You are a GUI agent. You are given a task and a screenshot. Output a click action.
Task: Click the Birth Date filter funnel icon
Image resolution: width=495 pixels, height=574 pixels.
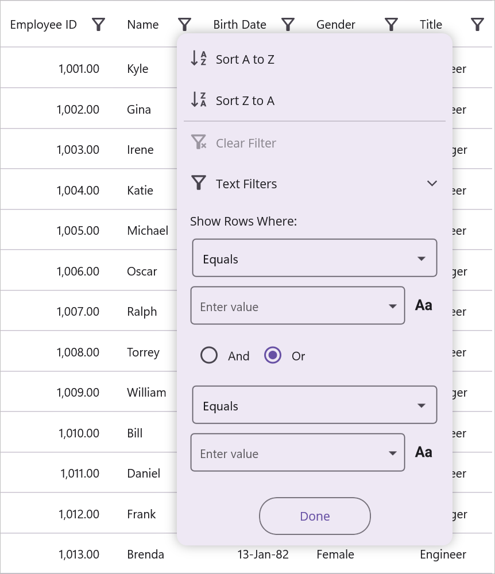pyautogui.click(x=288, y=24)
